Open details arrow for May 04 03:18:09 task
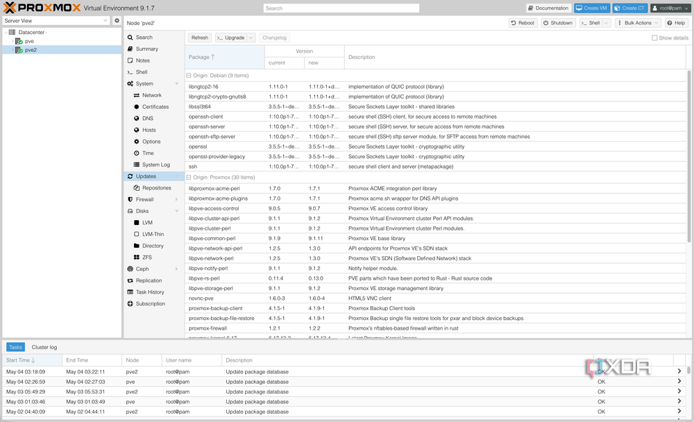694x422 pixels. point(679,371)
